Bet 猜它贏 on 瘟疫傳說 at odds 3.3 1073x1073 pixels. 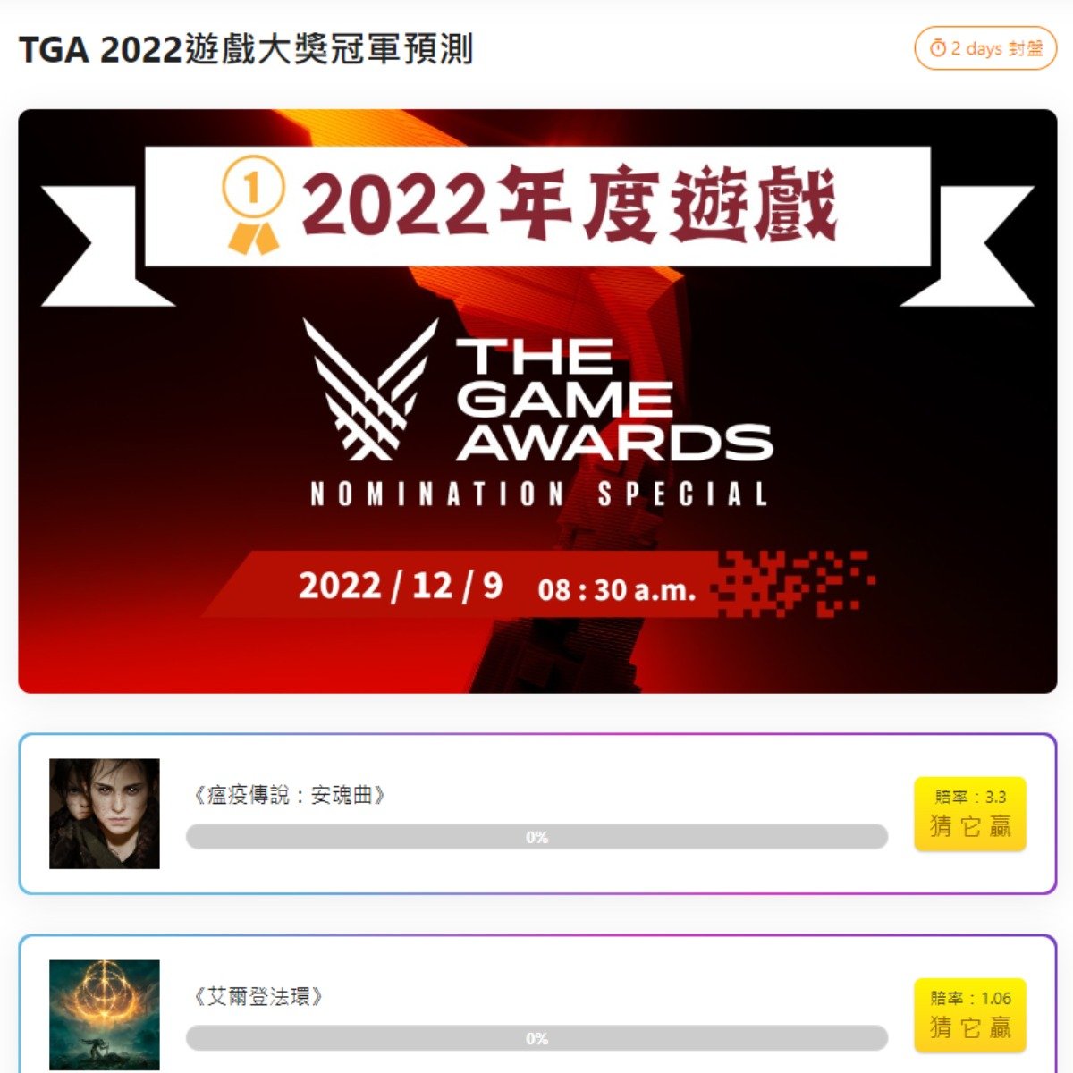coord(970,814)
